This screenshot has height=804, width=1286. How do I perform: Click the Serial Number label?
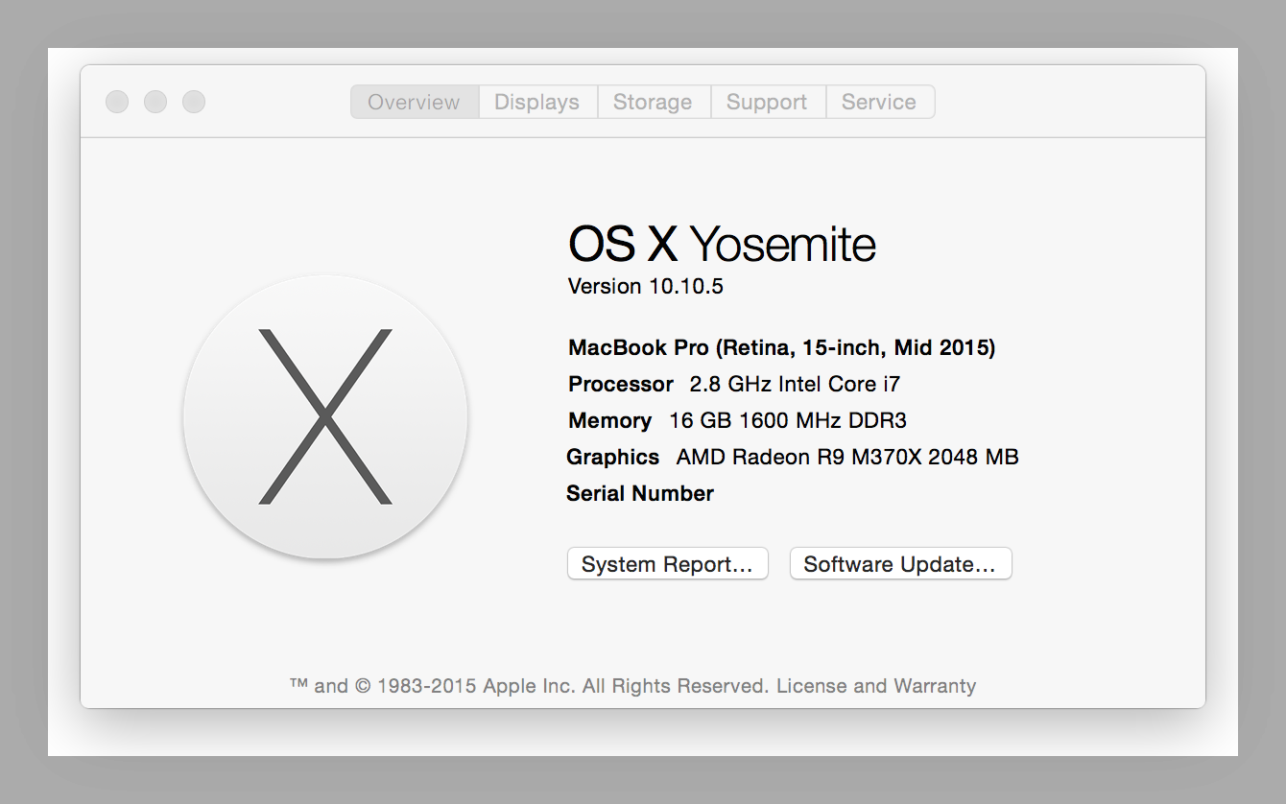(640, 493)
